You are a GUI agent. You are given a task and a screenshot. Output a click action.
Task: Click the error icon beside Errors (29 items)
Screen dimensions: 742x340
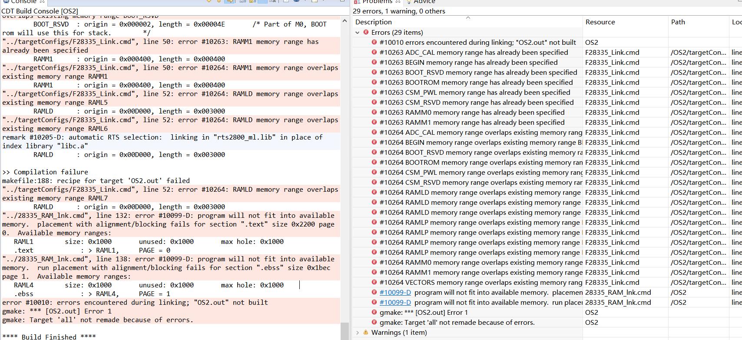click(x=366, y=32)
